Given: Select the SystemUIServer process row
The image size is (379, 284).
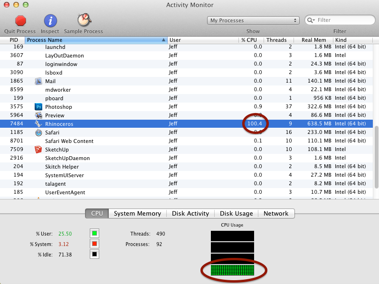Looking at the screenshot, I should point(186,175).
